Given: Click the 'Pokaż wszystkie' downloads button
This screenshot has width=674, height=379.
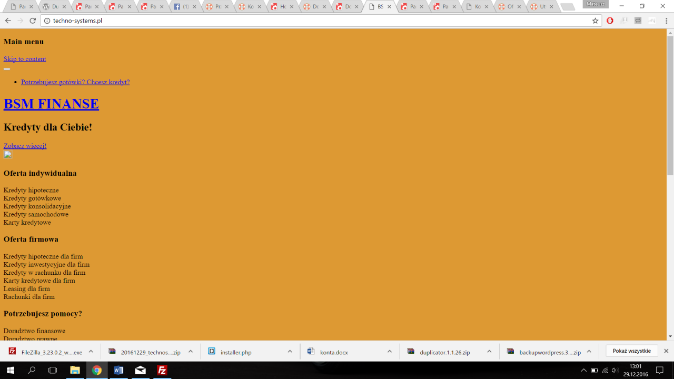Looking at the screenshot, I should pyautogui.click(x=631, y=351).
